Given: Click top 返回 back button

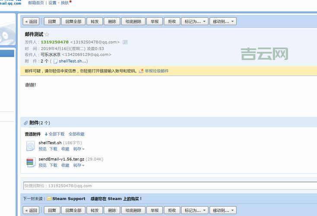Looking at the screenshot, I should point(31,22).
